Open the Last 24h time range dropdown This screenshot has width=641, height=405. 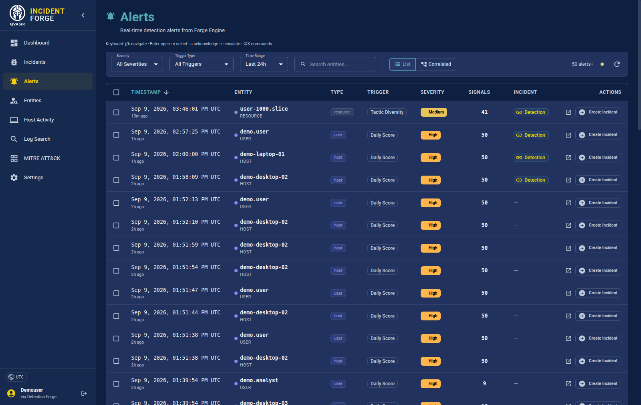[264, 64]
